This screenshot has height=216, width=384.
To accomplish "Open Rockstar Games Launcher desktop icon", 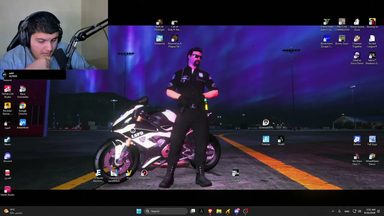I will pos(7,109).
